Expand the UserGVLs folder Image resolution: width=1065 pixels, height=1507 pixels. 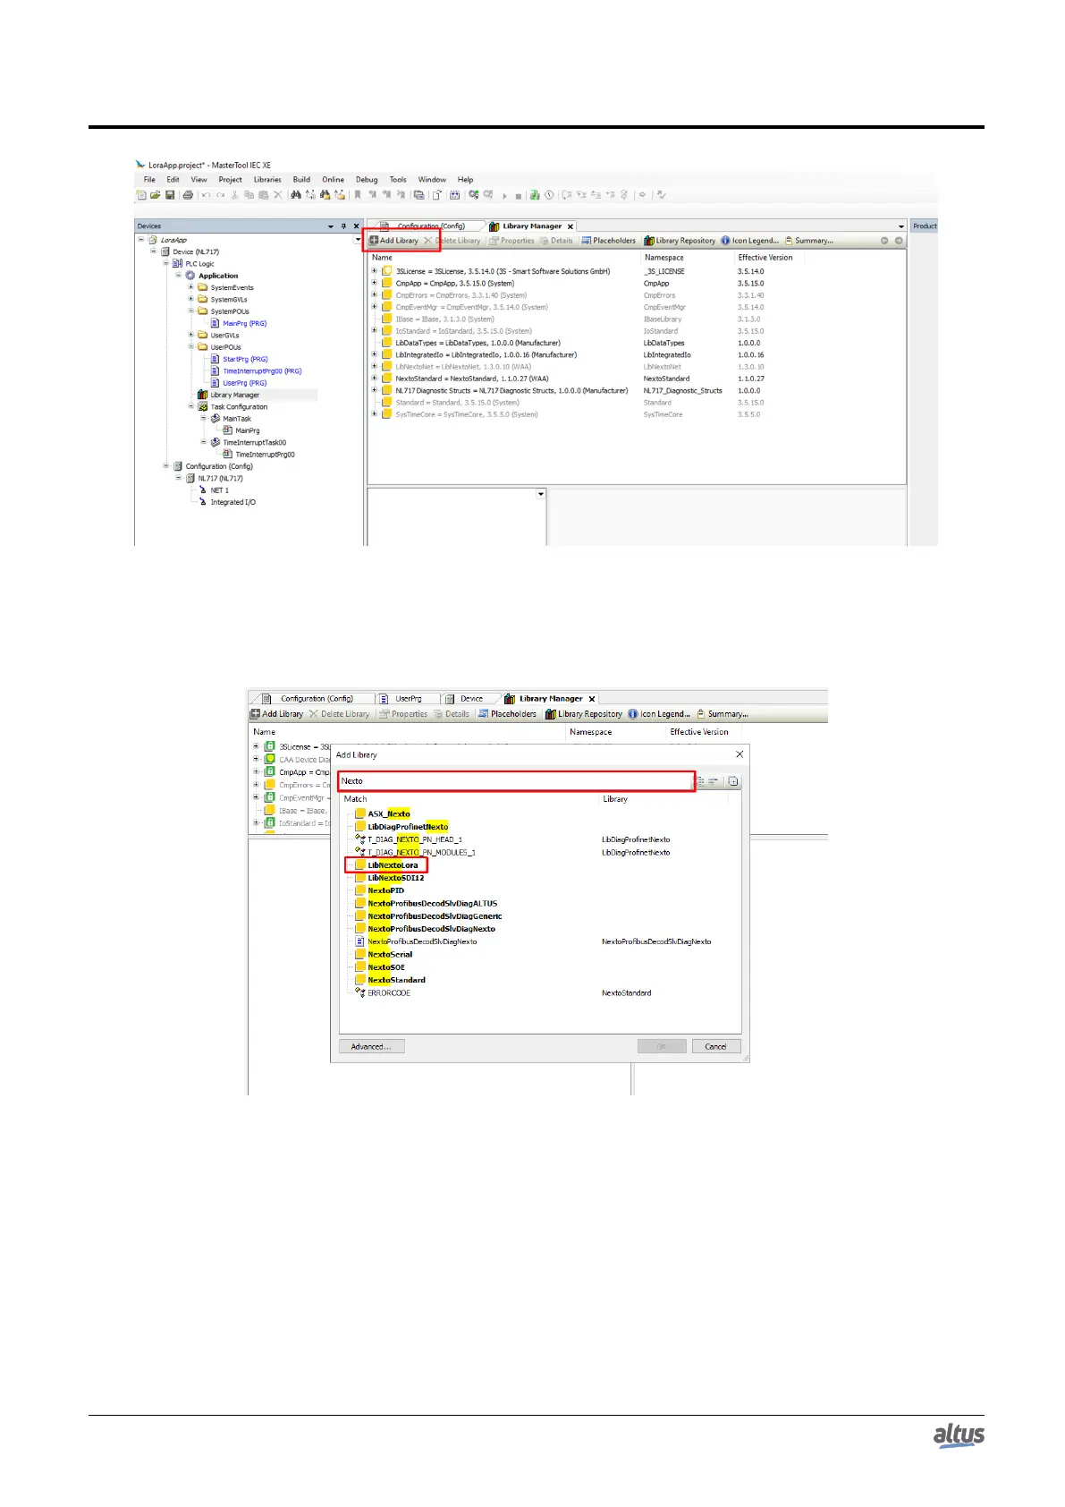point(190,335)
